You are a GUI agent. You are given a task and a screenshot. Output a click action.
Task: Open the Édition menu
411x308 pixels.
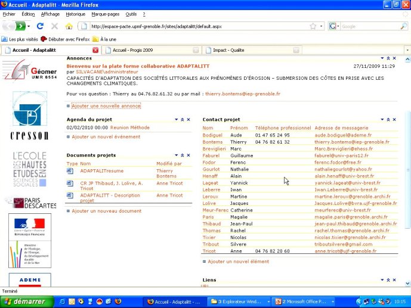pos(28,14)
